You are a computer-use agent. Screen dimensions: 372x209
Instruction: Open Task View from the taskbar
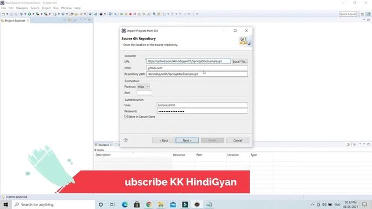tap(112, 204)
